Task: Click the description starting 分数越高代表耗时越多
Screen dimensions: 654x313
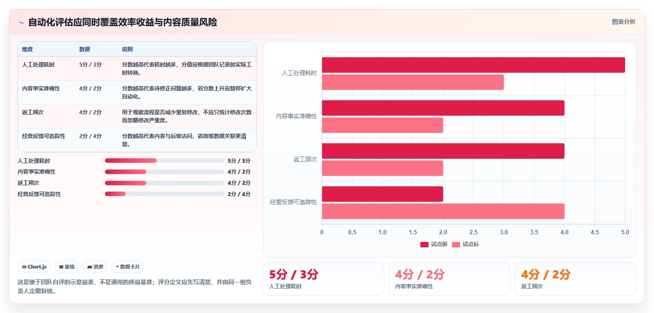Action: click(187, 69)
